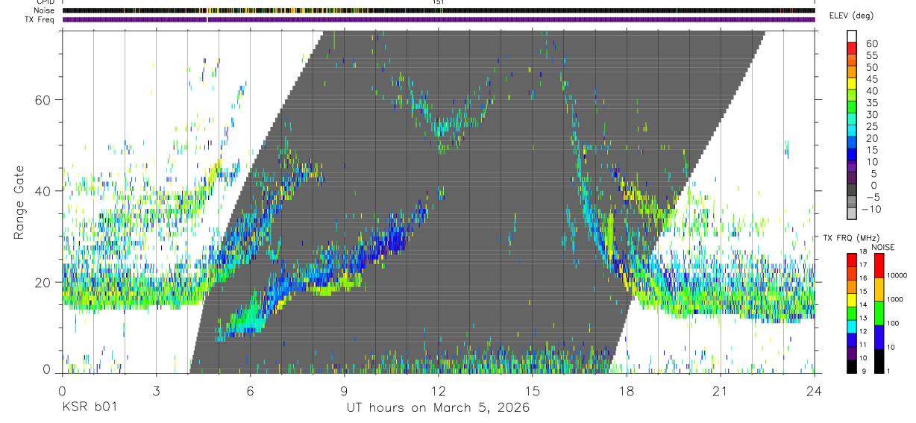The width and height of the screenshot is (916, 423).
Task: Click the red top segment of the TX FRQ bar
Action: (851, 260)
